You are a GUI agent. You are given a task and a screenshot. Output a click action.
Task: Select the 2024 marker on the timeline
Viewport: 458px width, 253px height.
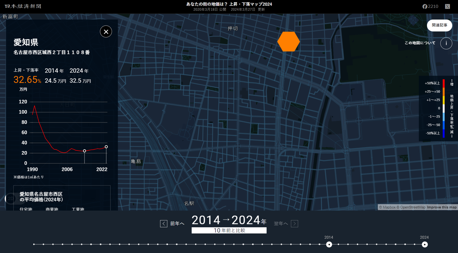(x=424, y=244)
